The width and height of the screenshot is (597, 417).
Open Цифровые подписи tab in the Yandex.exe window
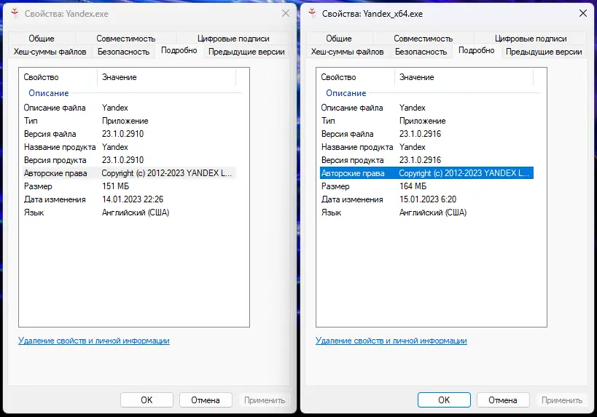(x=233, y=39)
